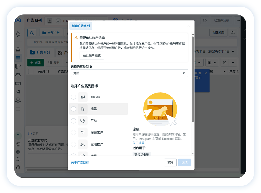Click the search magnifier in sidebar

18,159
